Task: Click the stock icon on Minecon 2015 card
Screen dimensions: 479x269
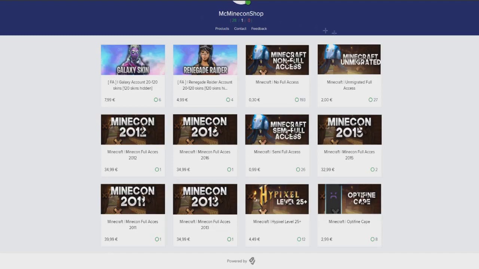Action: click(x=372, y=170)
